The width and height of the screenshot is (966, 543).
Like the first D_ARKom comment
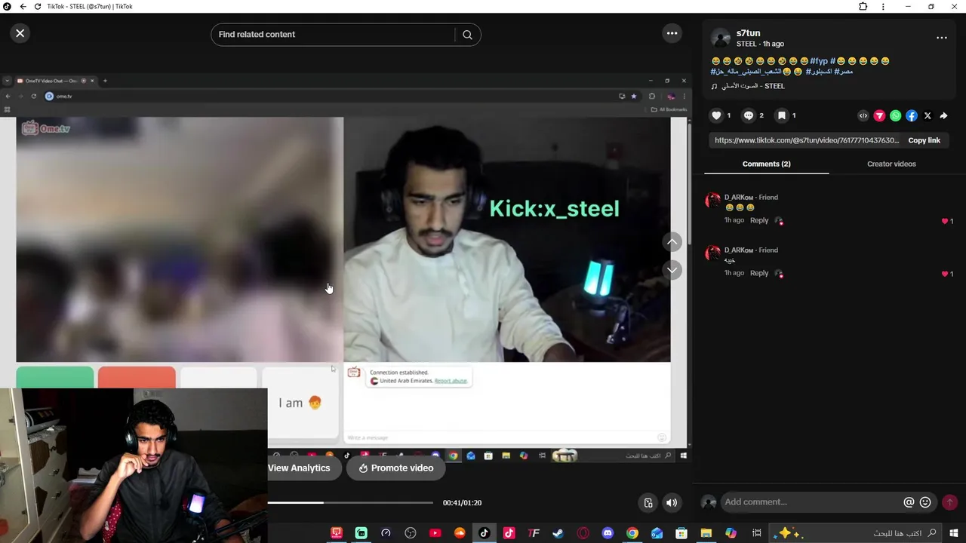[x=945, y=221]
